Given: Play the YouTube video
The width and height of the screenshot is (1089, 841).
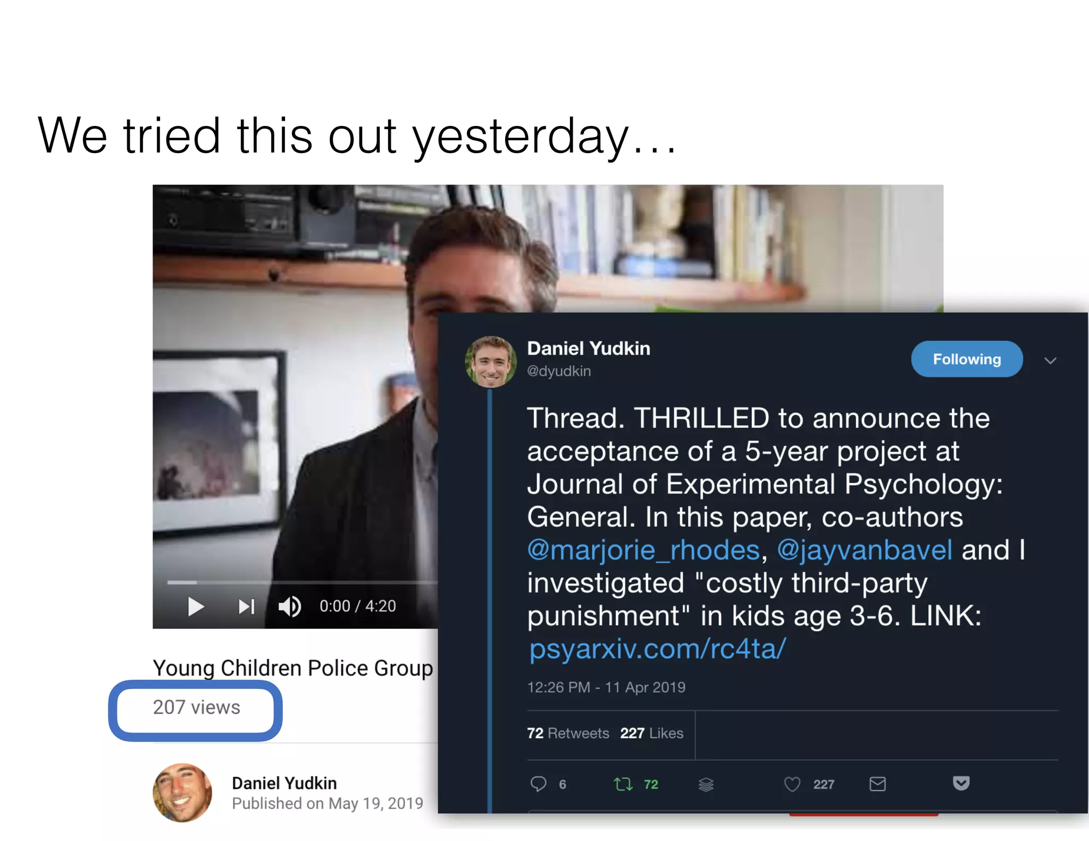Looking at the screenshot, I should coord(196,607).
